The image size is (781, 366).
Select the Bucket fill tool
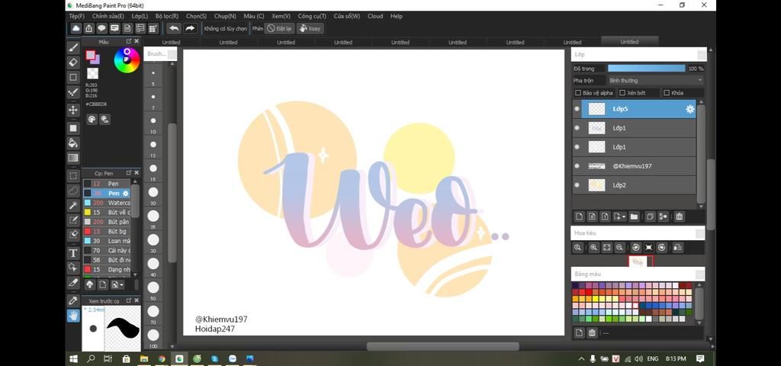pos(73,143)
